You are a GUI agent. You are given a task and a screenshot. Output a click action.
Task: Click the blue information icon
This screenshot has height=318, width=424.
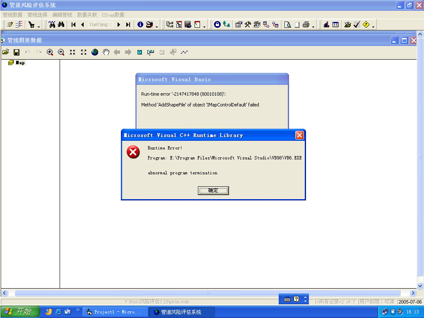(x=140, y=24)
